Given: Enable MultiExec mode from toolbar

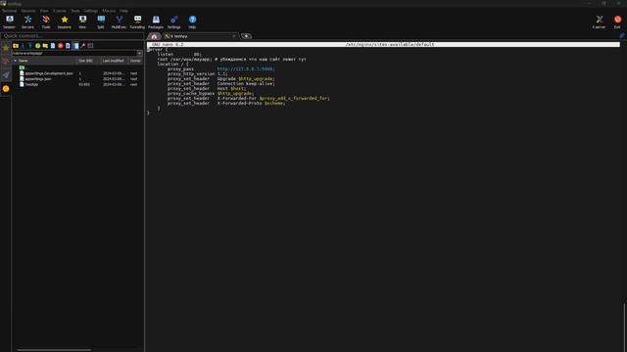Looking at the screenshot, I should (119, 22).
